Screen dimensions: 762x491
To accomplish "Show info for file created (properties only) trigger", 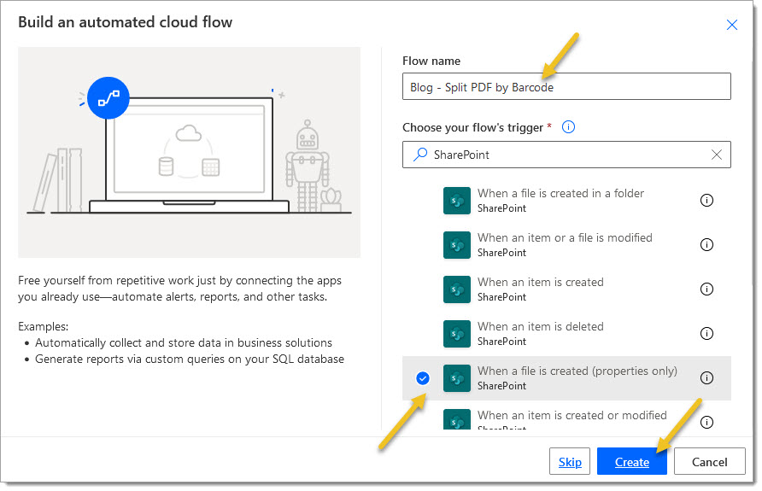I will (706, 377).
